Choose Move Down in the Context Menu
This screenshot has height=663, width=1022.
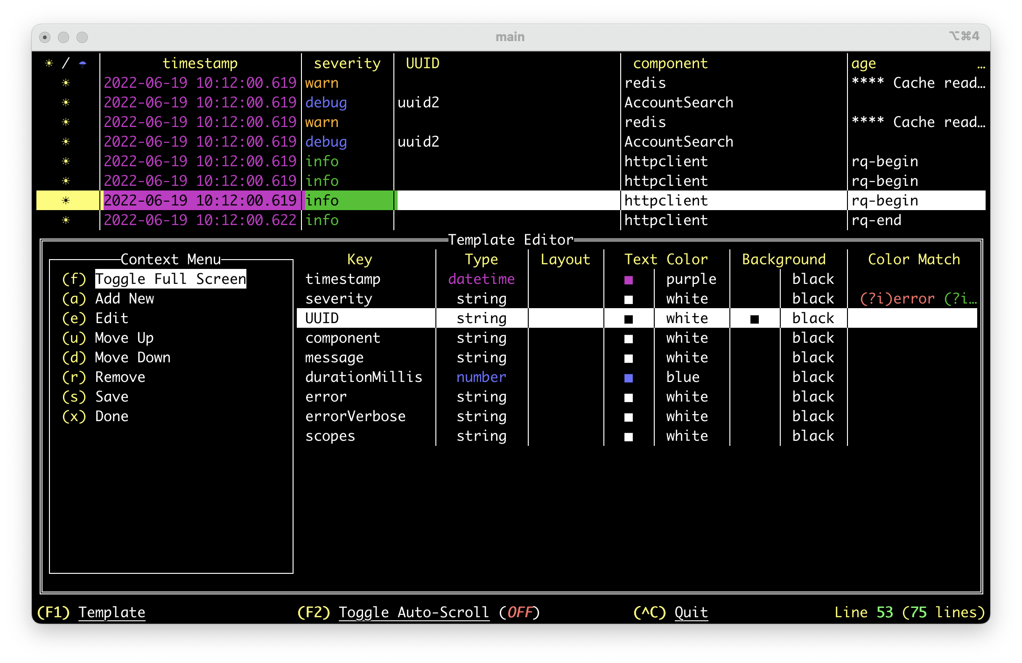133,358
